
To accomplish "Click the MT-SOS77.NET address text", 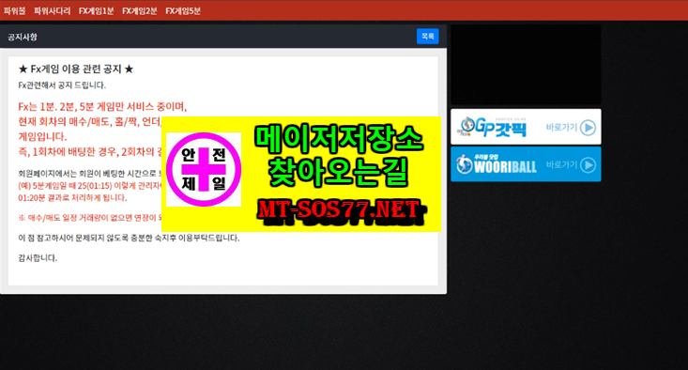I will click(x=340, y=209).
